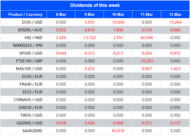Click the 8-Mar column header
This screenshot has width=190, height=135.
[x=61, y=14]
